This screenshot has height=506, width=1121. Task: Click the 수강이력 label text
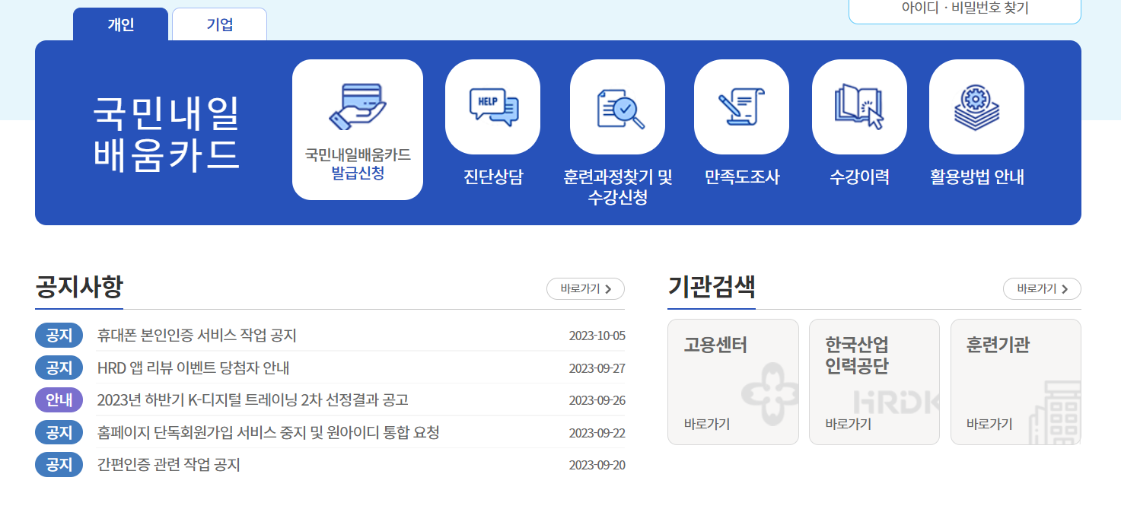(859, 177)
